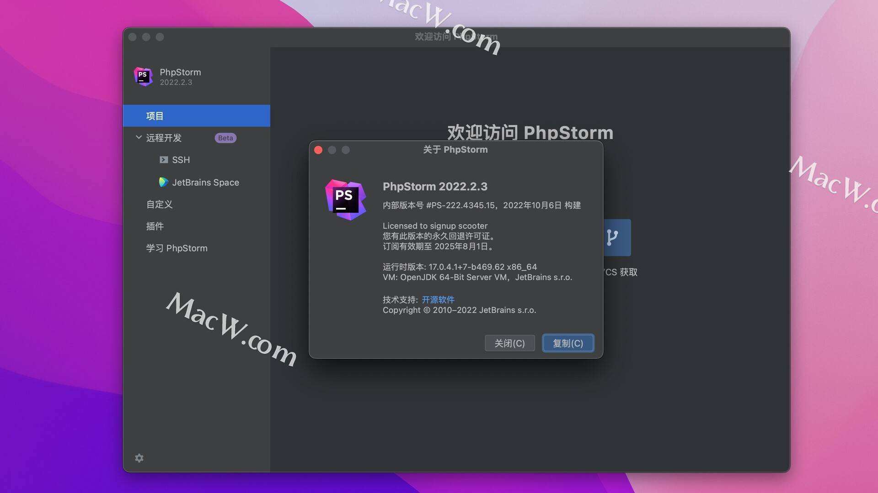This screenshot has height=493, width=878.
Task: Open settings gear icon at sidebar bottom
Action: tap(139, 458)
